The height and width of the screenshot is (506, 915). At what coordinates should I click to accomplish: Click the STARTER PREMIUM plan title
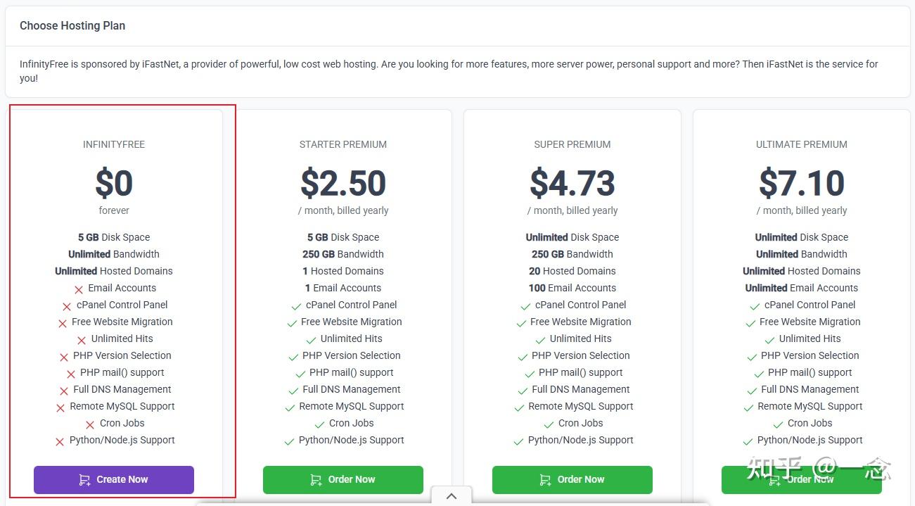(x=343, y=144)
